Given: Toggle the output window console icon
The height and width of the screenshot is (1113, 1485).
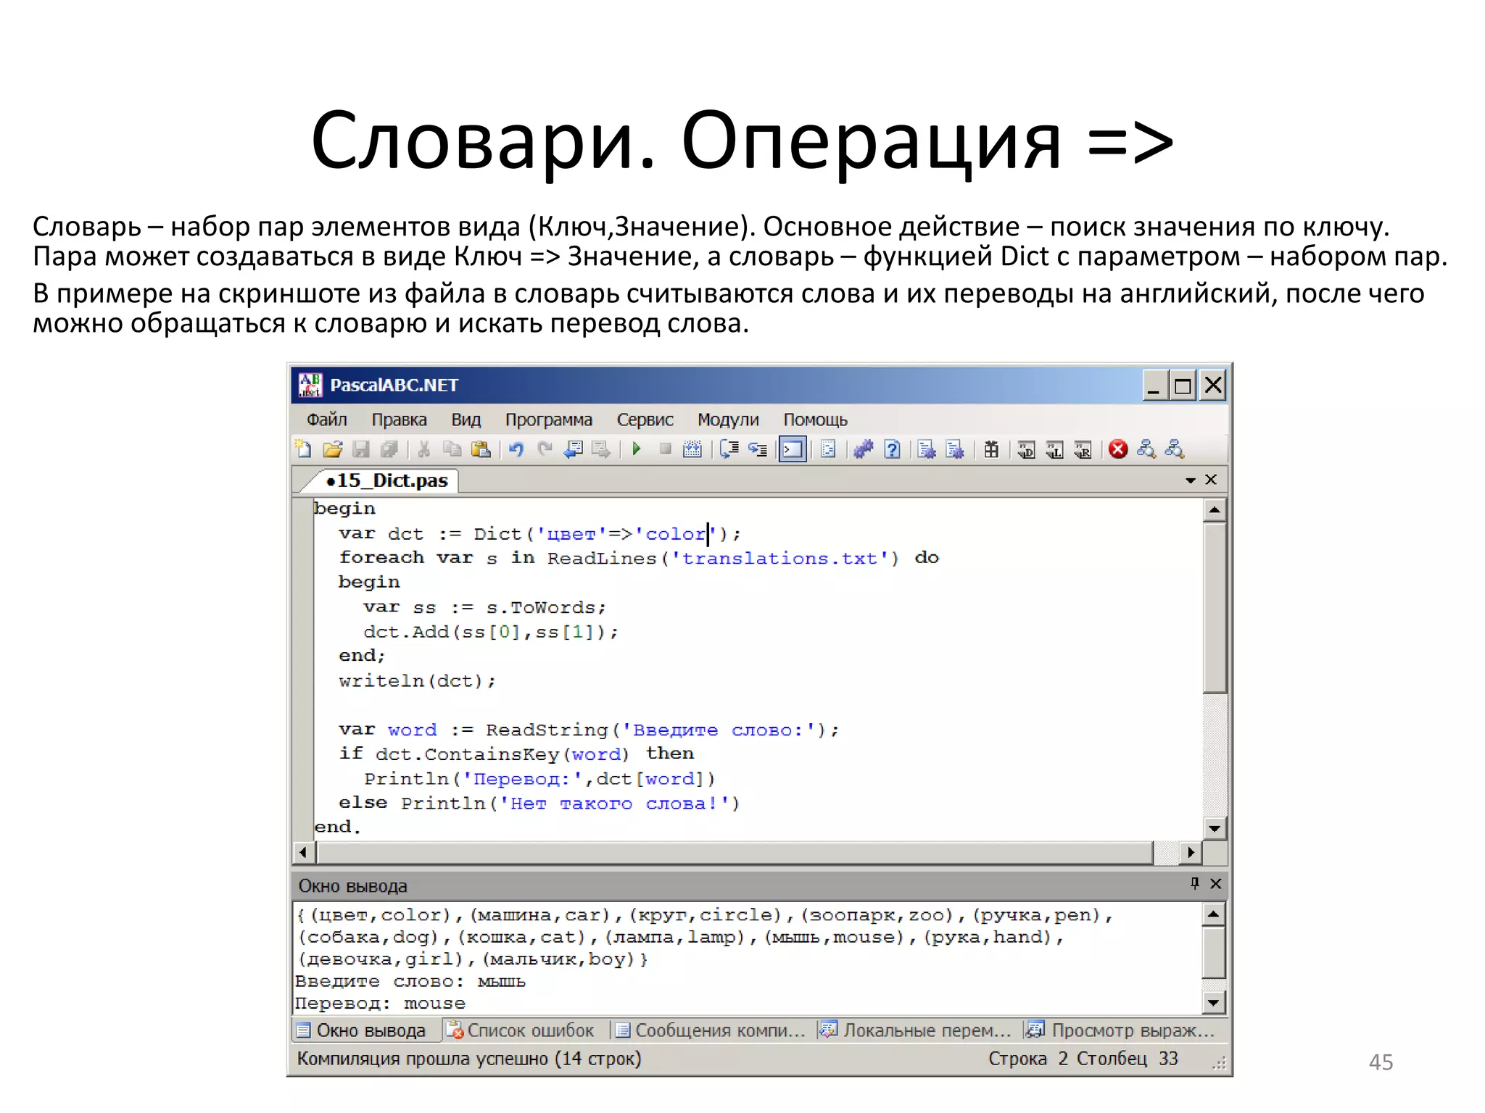Looking at the screenshot, I should (x=793, y=450).
